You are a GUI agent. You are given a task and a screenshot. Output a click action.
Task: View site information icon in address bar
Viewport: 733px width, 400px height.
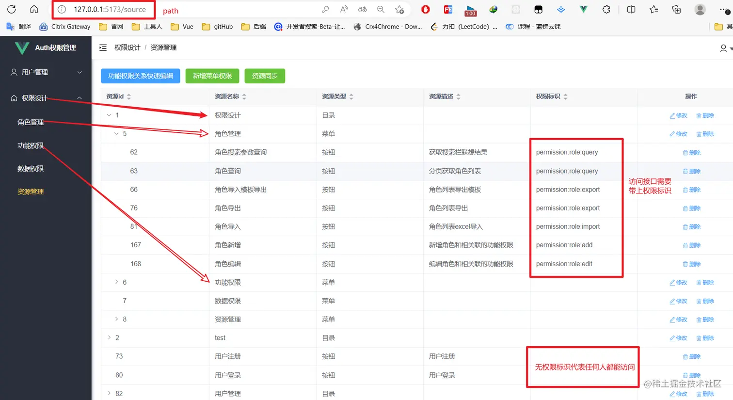(62, 9)
